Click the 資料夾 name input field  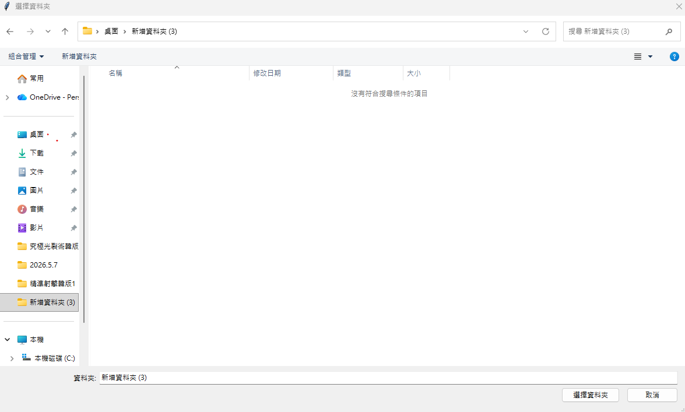pyautogui.click(x=388, y=378)
